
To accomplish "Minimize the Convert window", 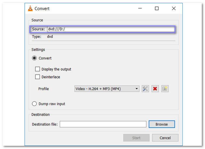I will 140,8.
